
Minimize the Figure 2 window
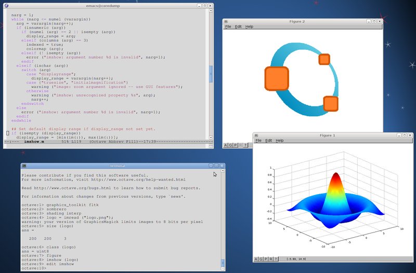coord(369,21)
